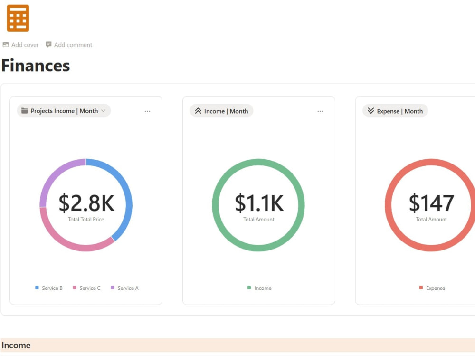The height and width of the screenshot is (356, 475).
Task: Click the $1.1K total amount value
Action: pos(259,203)
